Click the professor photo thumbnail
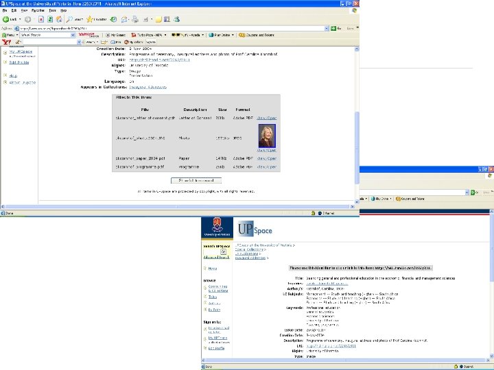 coord(267,136)
